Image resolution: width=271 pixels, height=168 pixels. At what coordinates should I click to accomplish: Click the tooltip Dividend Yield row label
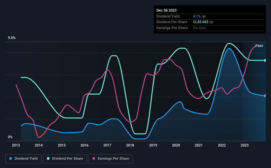168,16
